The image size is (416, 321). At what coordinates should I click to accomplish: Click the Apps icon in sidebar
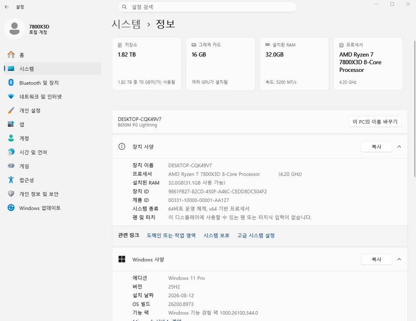[x=11, y=124]
